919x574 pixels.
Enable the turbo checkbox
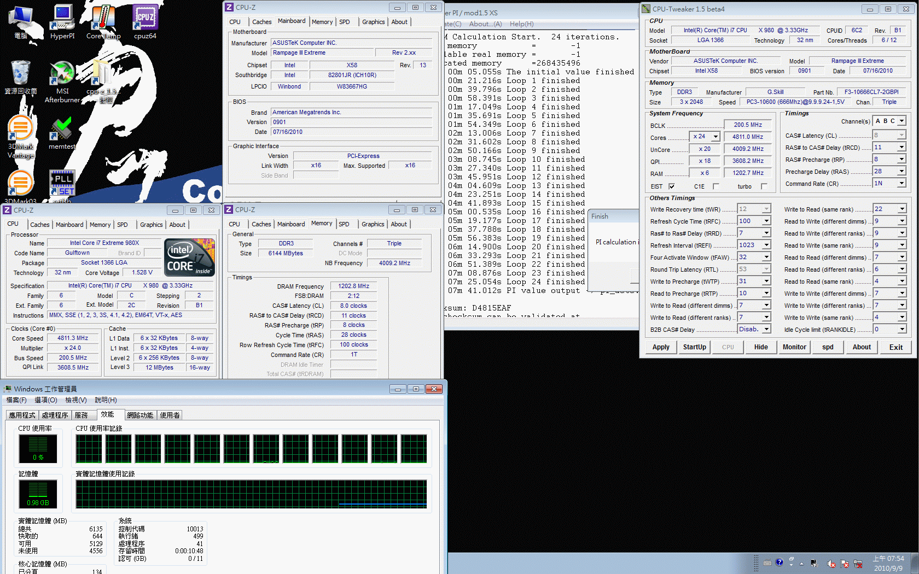(764, 186)
